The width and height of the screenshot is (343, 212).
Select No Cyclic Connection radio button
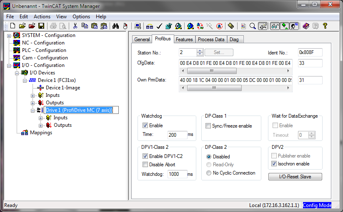tap(209, 173)
